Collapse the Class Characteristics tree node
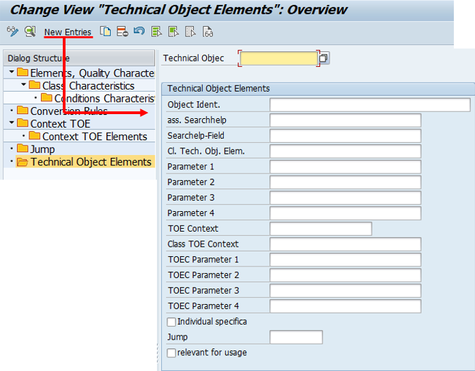The width and height of the screenshot is (475, 371). pos(24,85)
